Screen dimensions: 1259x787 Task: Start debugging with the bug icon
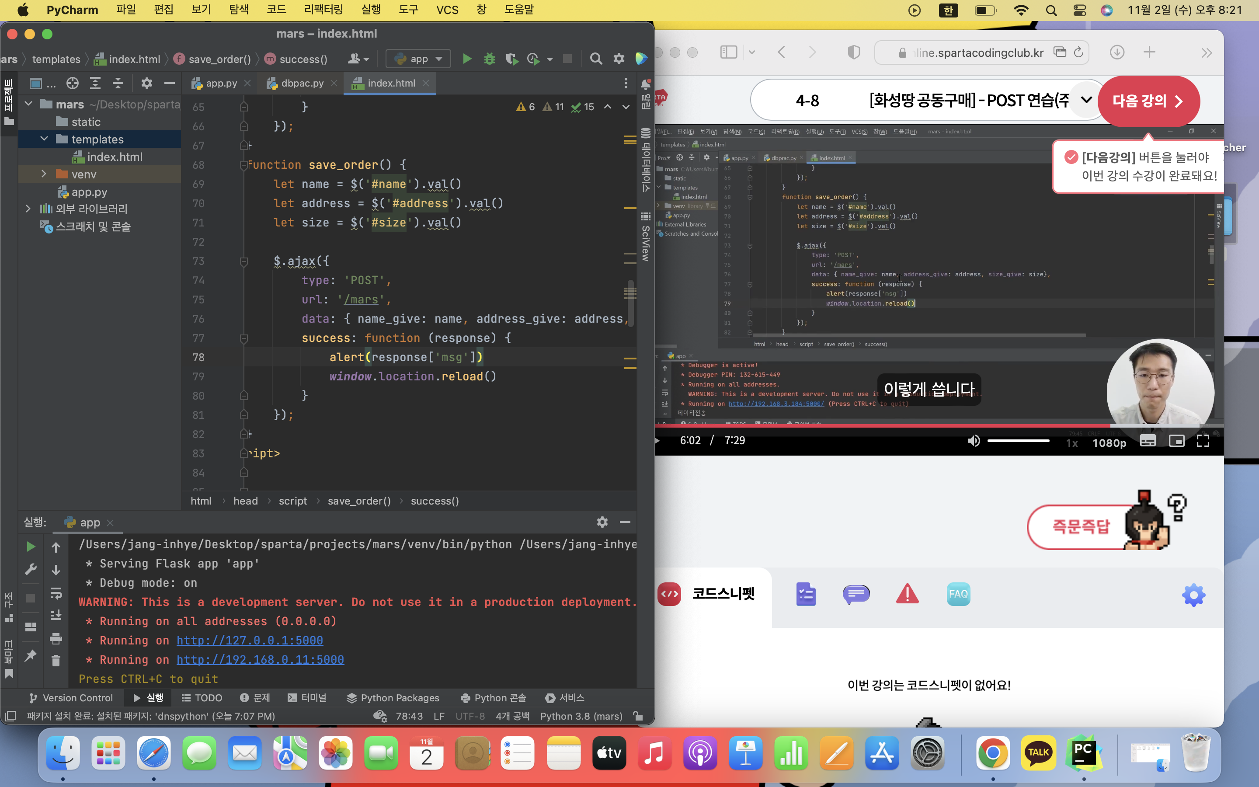click(489, 59)
